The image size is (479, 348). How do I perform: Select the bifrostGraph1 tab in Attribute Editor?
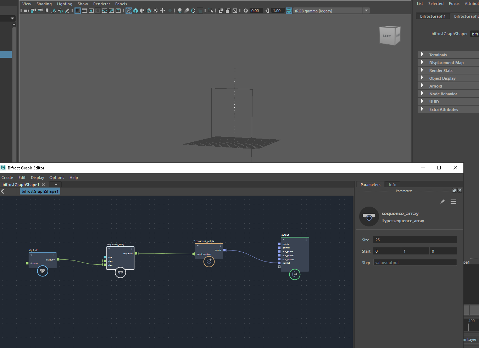pos(433,16)
